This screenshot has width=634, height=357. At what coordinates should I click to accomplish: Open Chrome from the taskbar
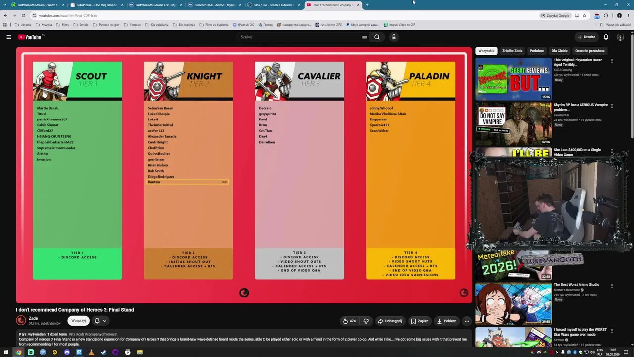click(x=18, y=352)
